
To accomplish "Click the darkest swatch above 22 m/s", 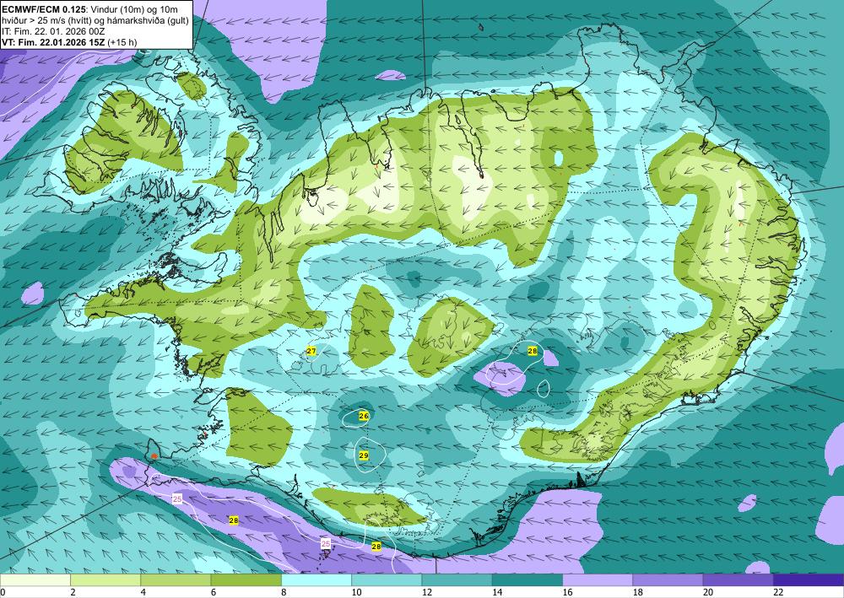I will pyautogui.click(x=809, y=580).
